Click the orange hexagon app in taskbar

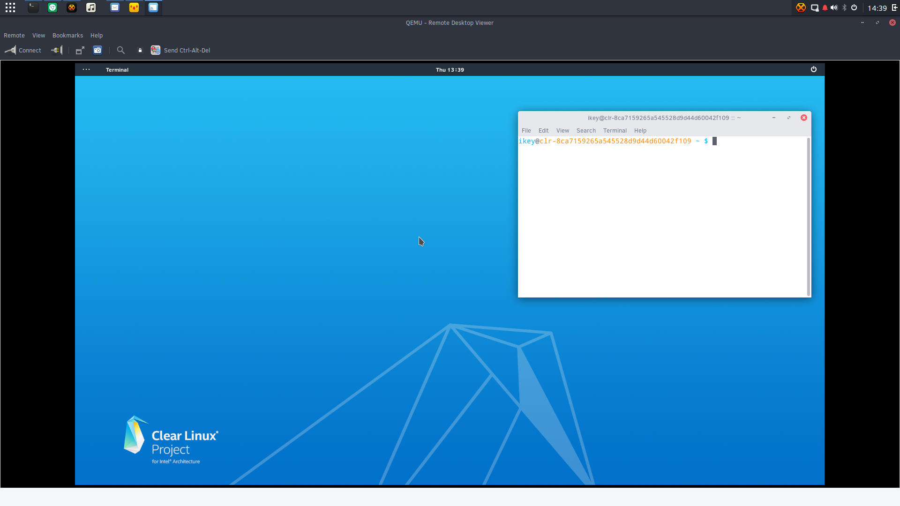(x=72, y=7)
